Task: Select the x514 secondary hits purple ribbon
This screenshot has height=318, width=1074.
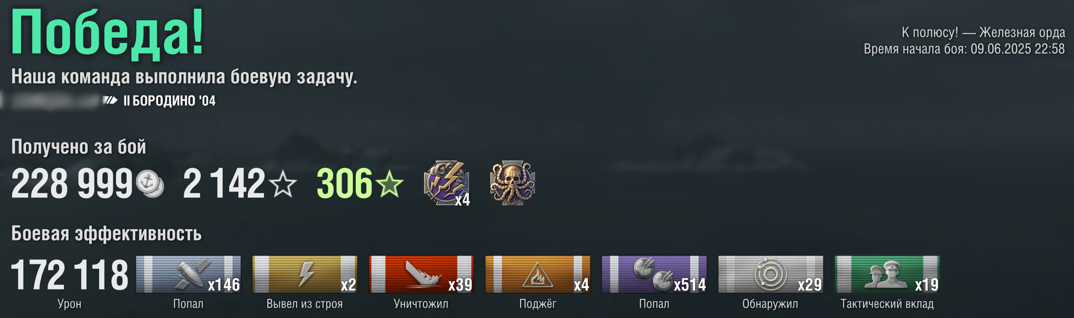Action: (x=654, y=274)
